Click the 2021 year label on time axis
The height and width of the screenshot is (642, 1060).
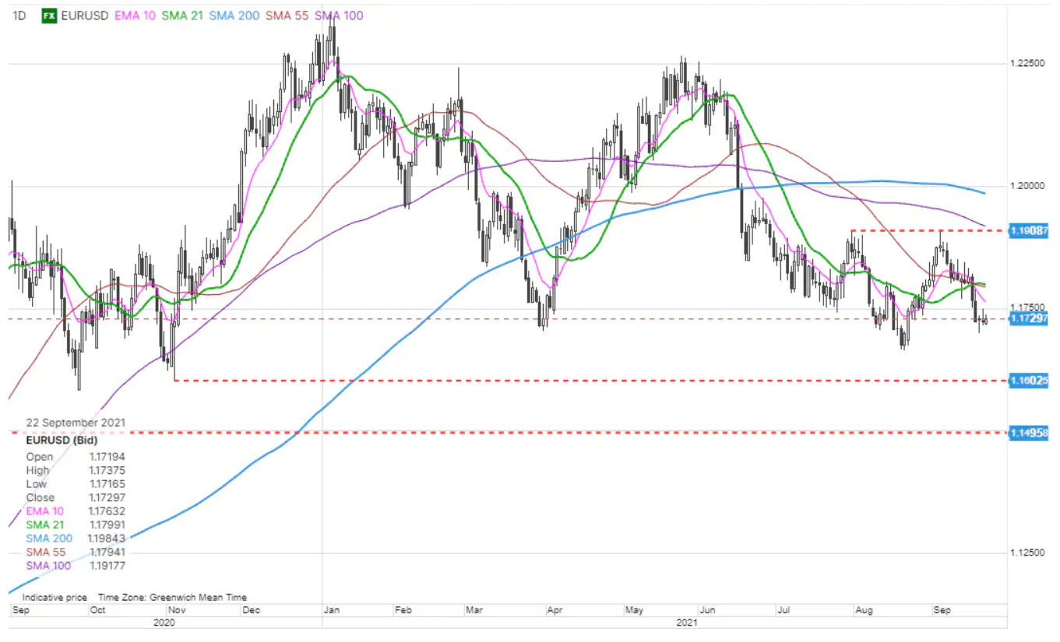[685, 623]
